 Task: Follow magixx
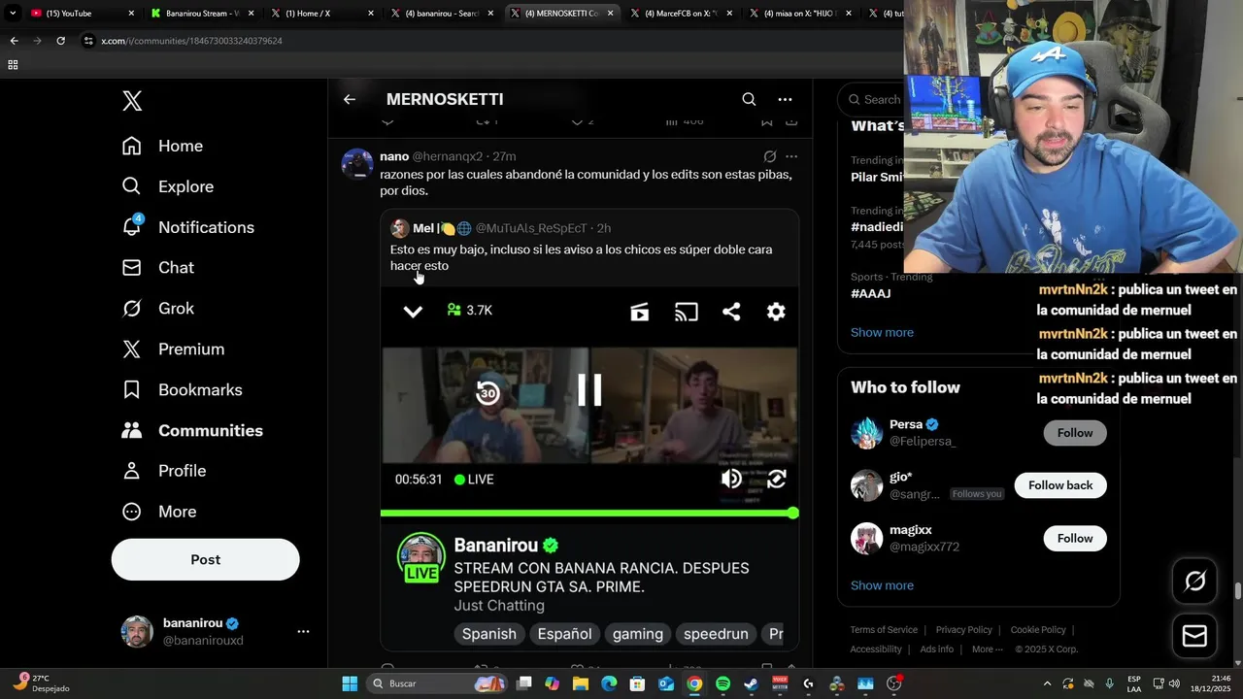pyautogui.click(x=1075, y=538)
